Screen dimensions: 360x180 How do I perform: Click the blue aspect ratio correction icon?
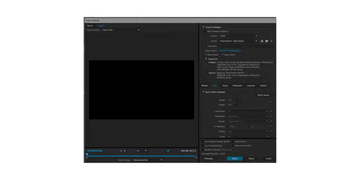168,151
